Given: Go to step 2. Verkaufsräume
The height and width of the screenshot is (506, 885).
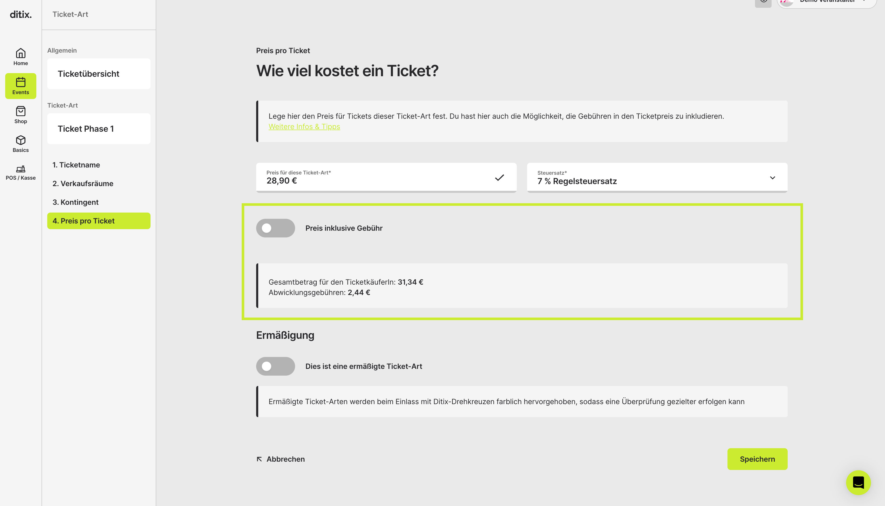Looking at the screenshot, I should 83,184.
